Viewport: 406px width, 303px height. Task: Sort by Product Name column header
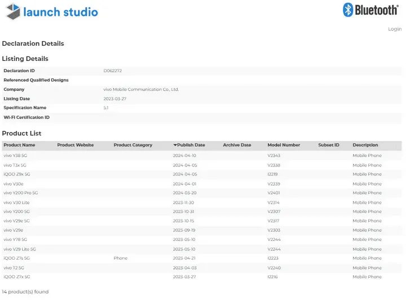pyautogui.click(x=19, y=145)
